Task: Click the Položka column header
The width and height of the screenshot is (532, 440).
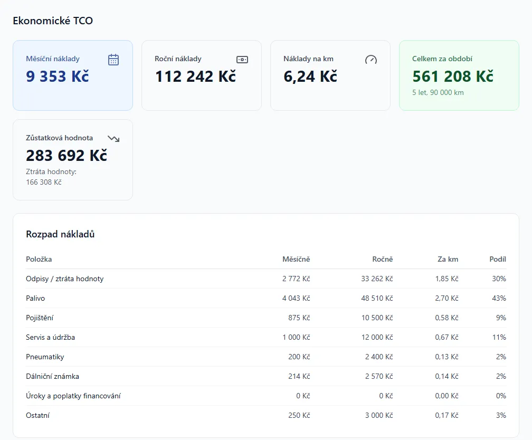Action: [x=39, y=259]
